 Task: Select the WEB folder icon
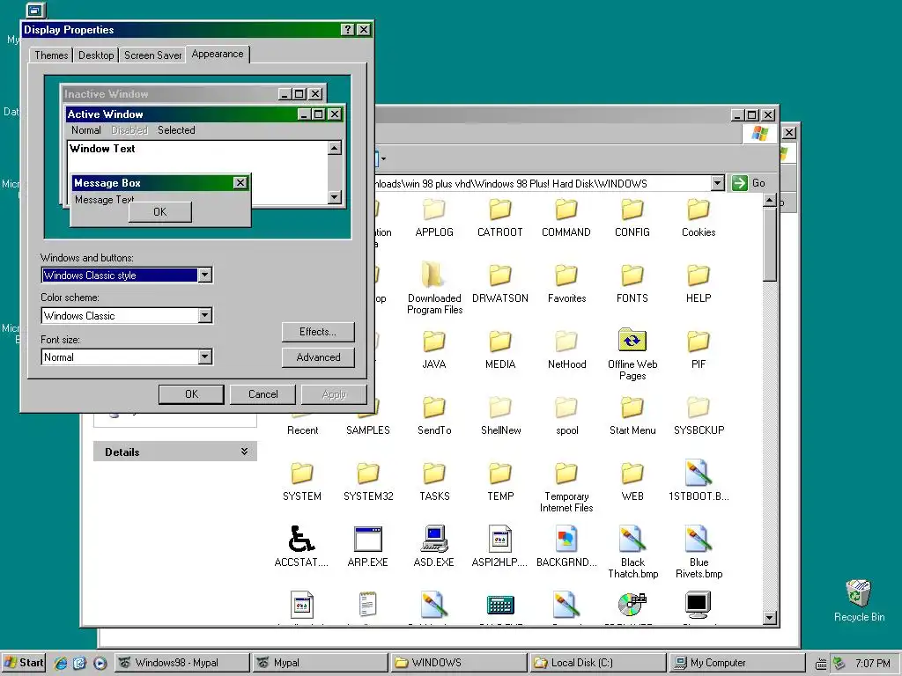point(632,474)
